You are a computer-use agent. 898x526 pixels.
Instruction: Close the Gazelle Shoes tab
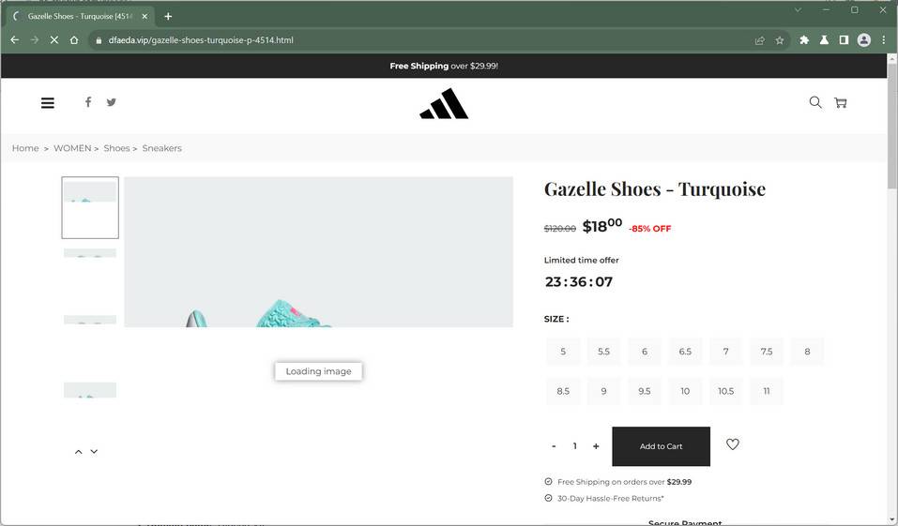145,16
